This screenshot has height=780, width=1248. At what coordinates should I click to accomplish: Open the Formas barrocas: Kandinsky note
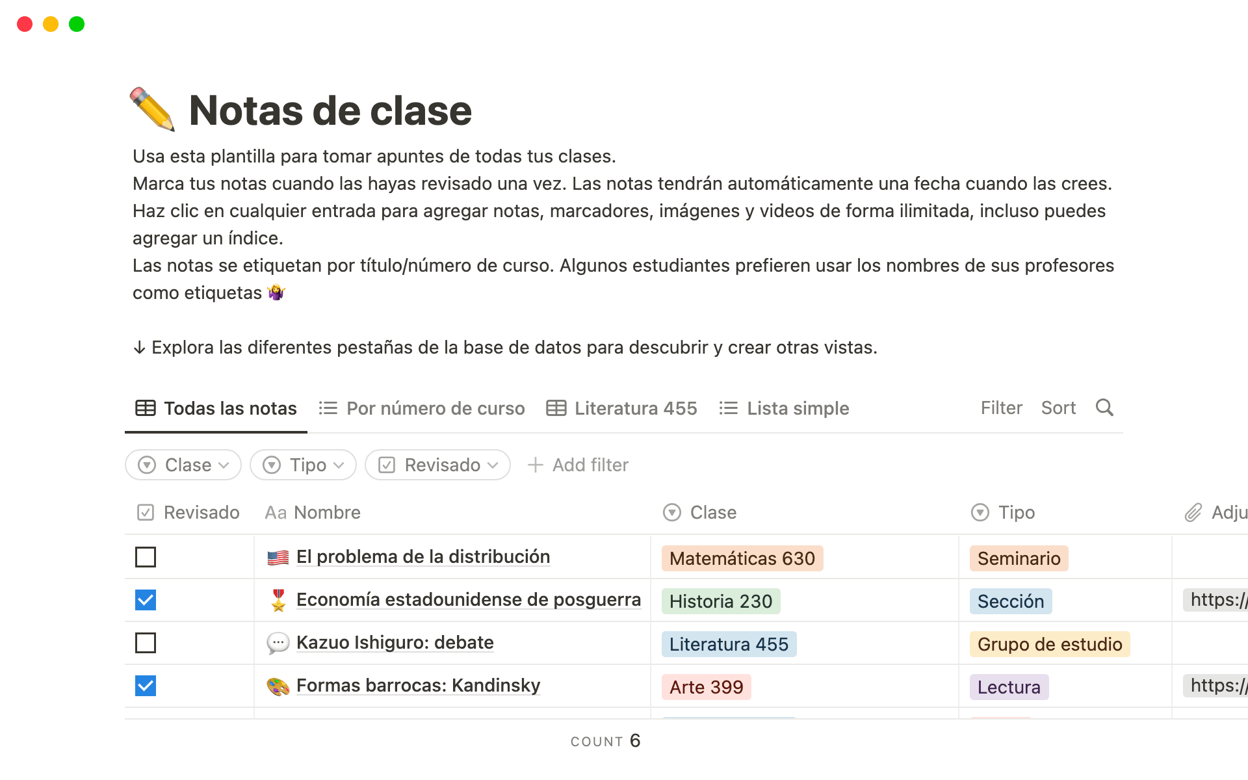tap(418, 685)
